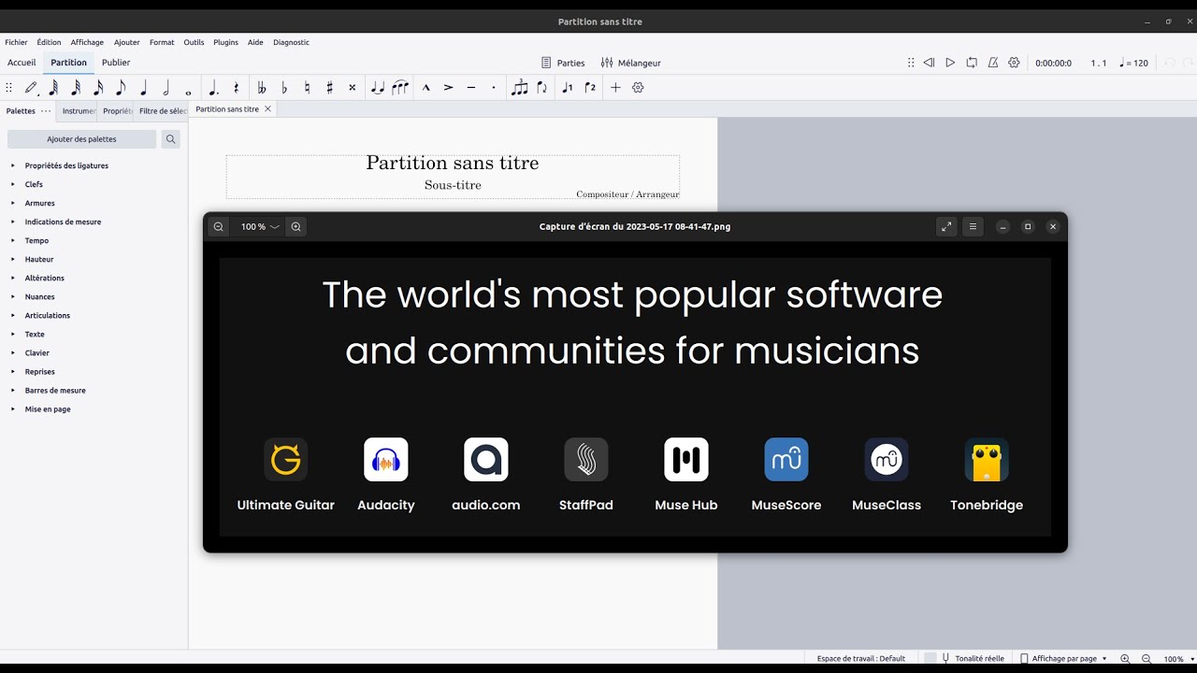The width and height of the screenshot is (1197, 673).
Task: Toggle the note input pencil tool
Action: [31, 88]
